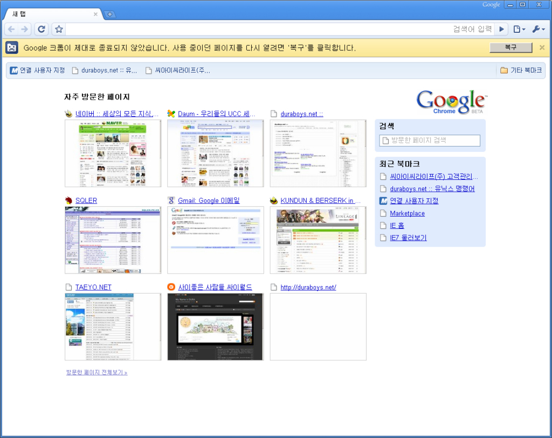Open a new tab with plus button
The image size is (552, 438).
pos(110,14)
